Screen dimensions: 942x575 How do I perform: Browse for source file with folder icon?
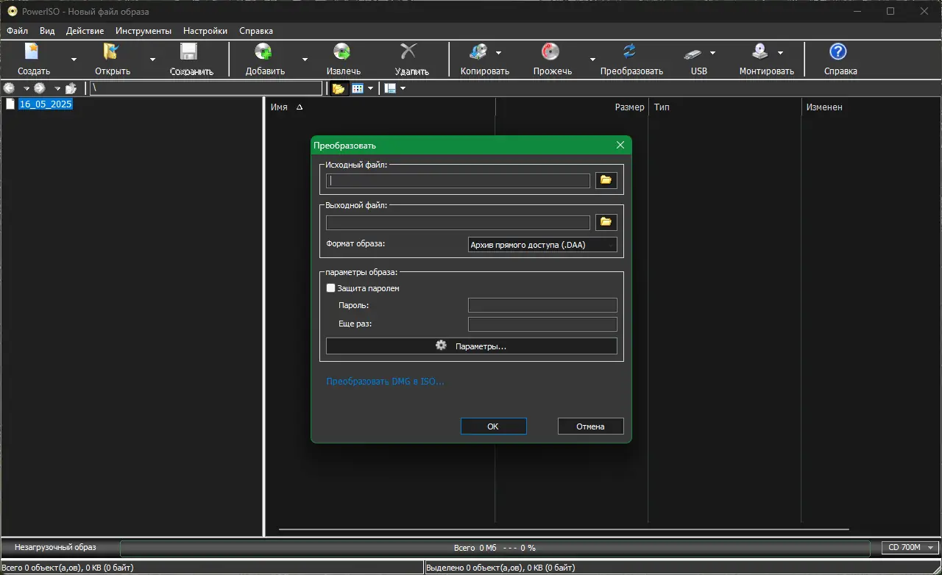click(606, 180)
